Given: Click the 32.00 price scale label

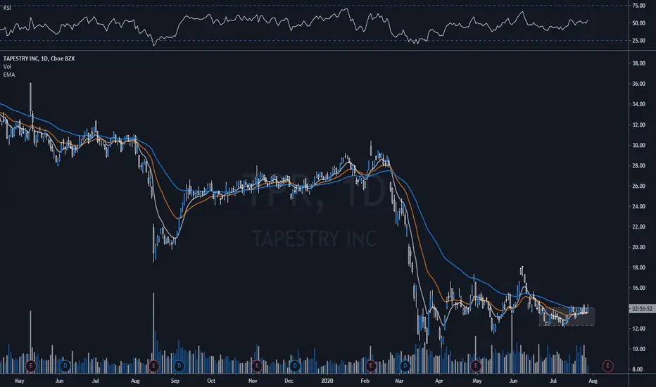Looking at the screenshot, I should [x=638, y=125].
